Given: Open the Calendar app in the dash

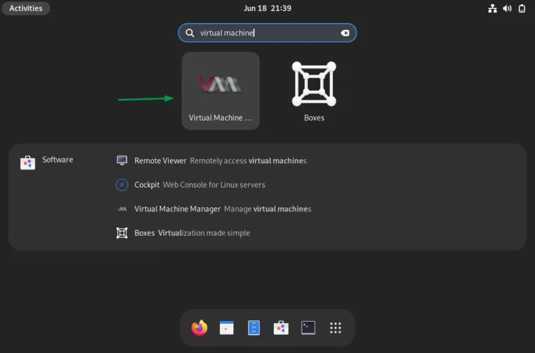Looking at the screenshot, I should [226, 328].
